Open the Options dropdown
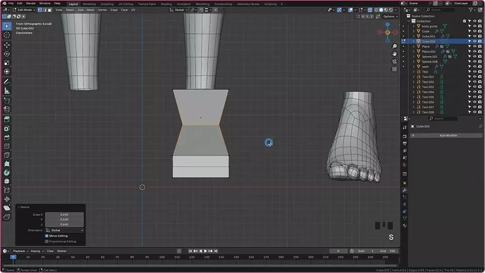Screen dimensions: 485x273 tap(391, 16)
